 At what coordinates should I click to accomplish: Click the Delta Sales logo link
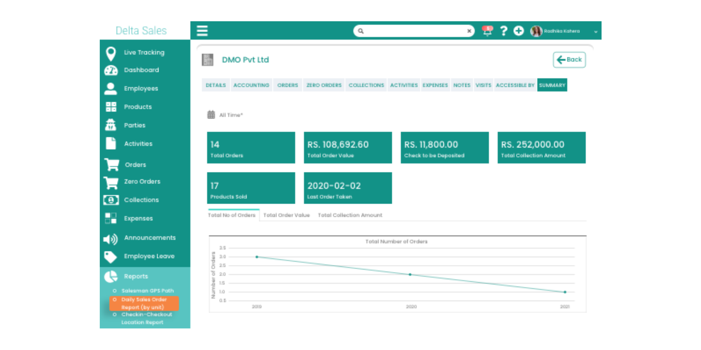tap(141, 31)
